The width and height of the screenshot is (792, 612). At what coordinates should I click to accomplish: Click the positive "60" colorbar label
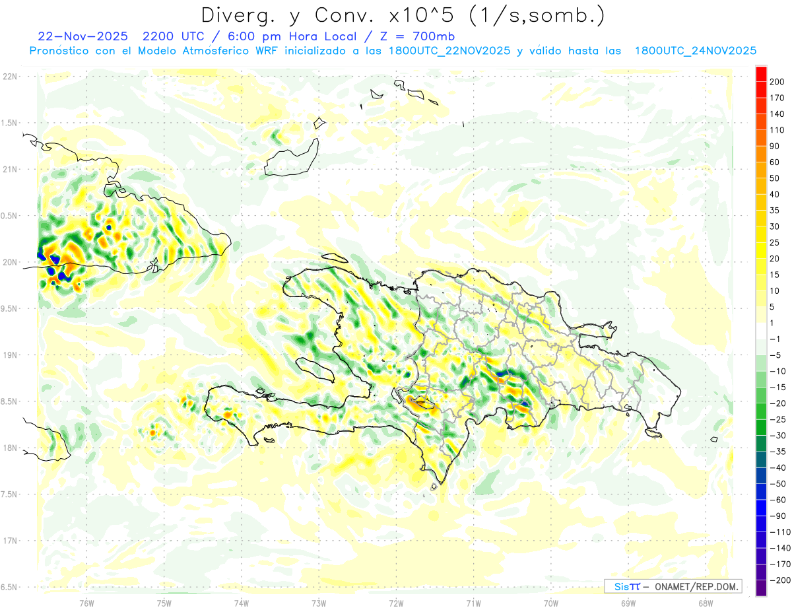[776, 162]
